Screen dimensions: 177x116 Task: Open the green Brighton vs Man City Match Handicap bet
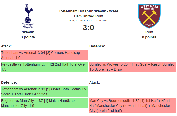[x=44, y=103]
